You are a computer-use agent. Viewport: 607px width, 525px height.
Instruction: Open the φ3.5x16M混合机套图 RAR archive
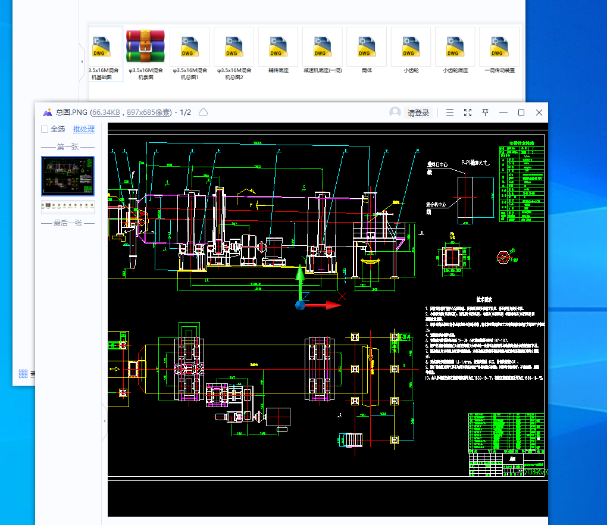146,54
